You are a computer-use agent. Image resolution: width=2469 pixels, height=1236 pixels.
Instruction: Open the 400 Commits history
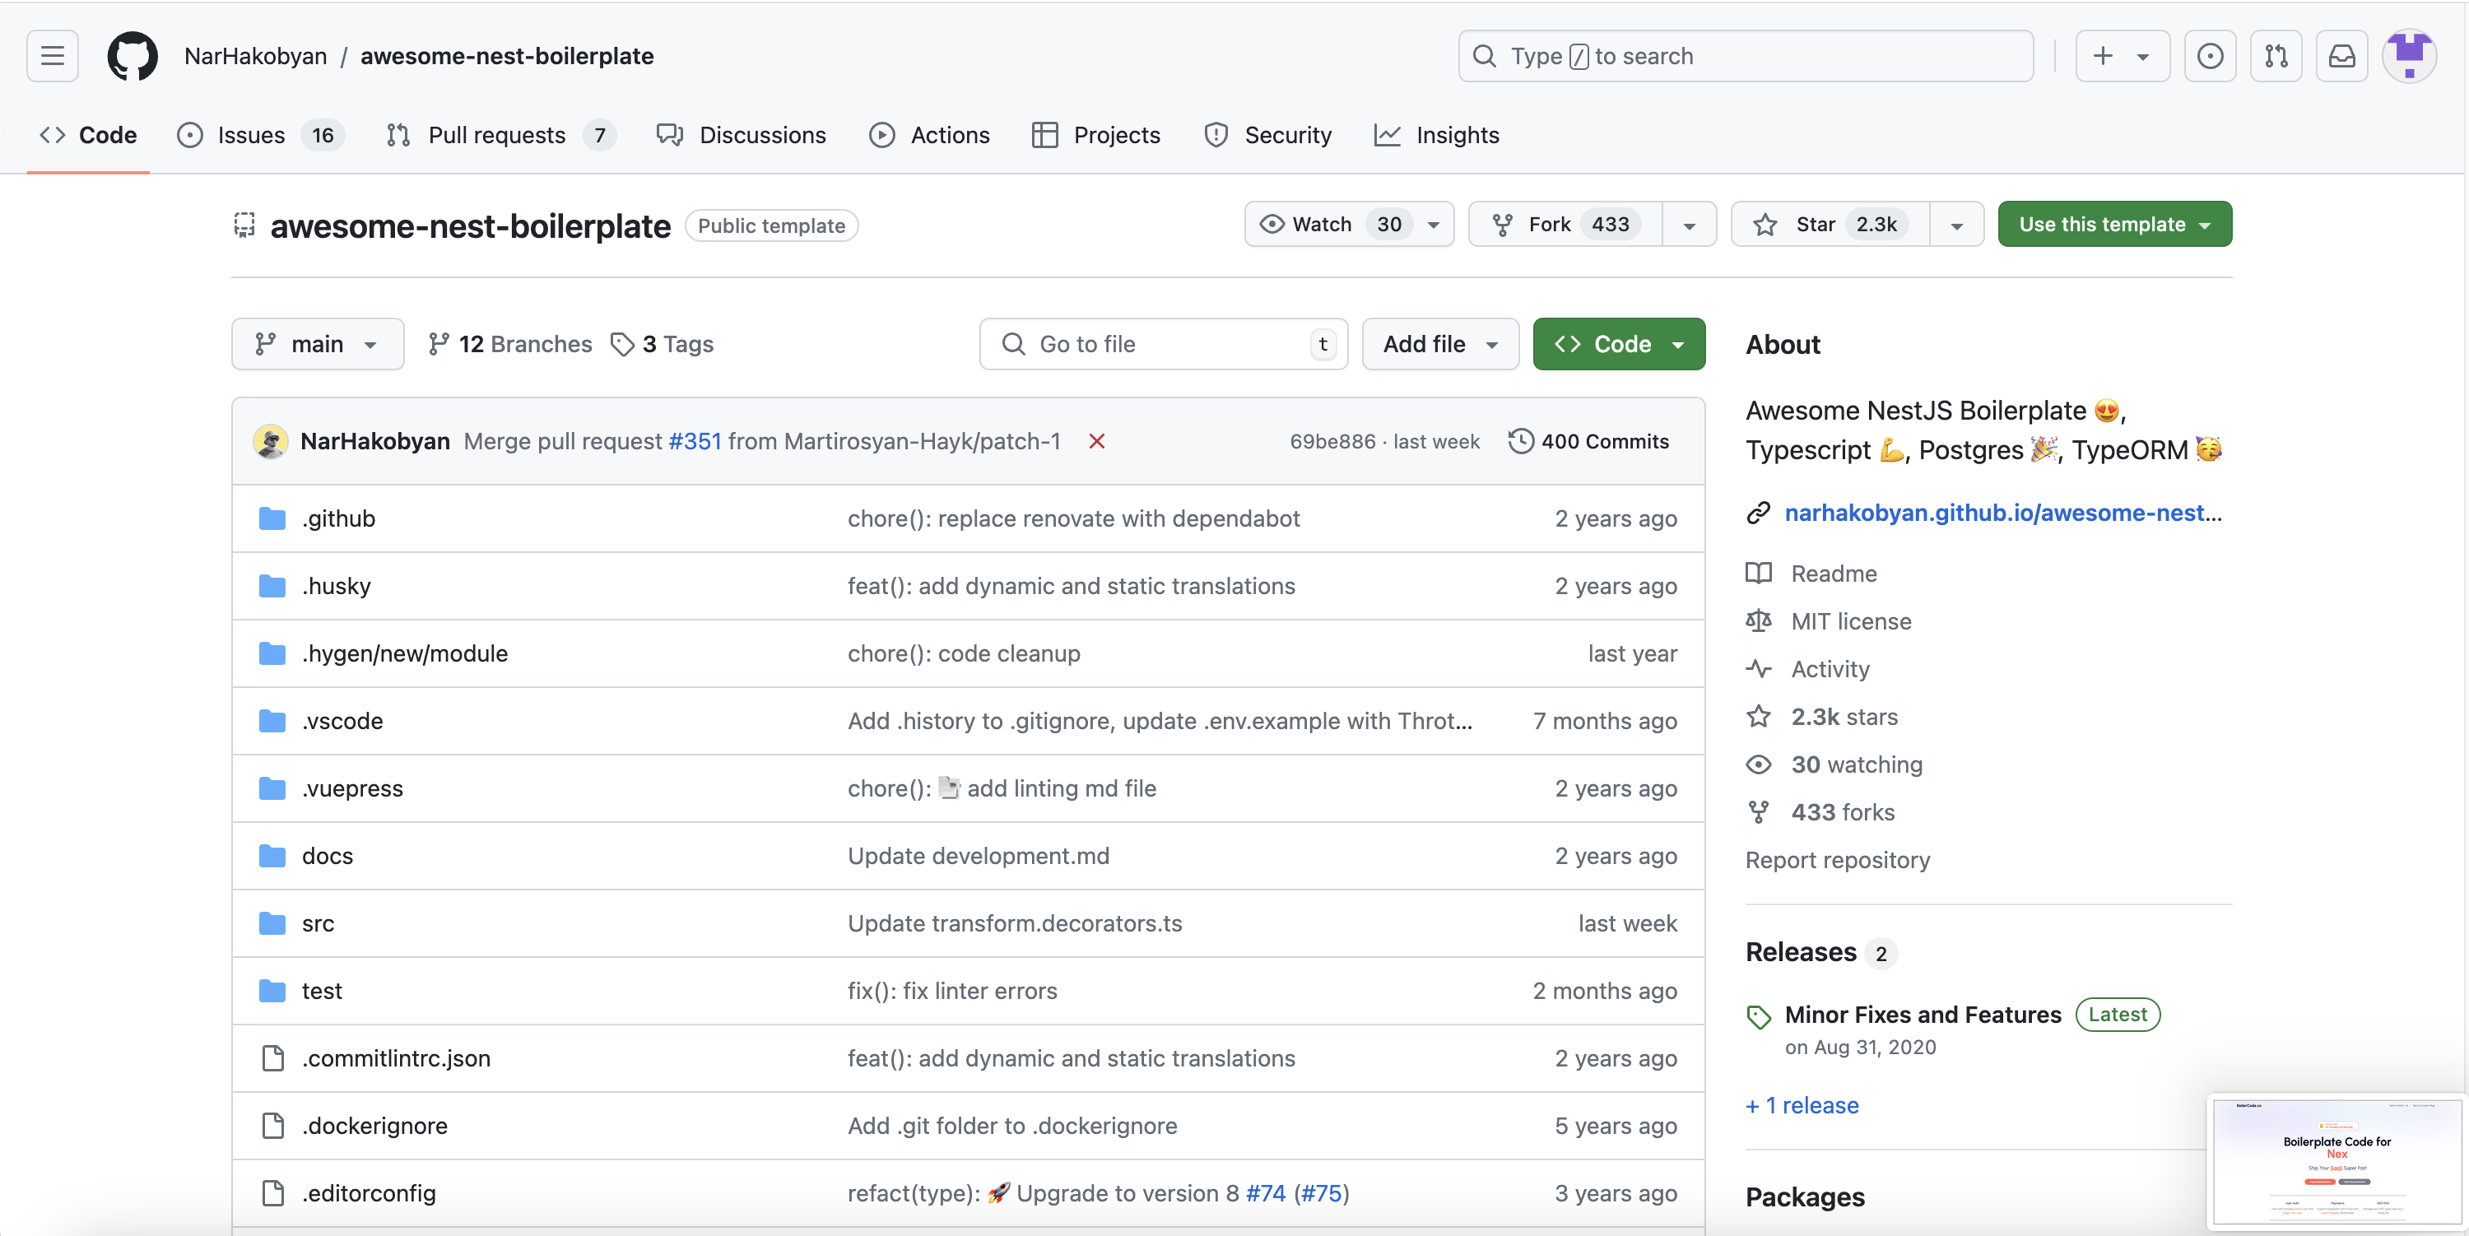tap(1589, 441)
